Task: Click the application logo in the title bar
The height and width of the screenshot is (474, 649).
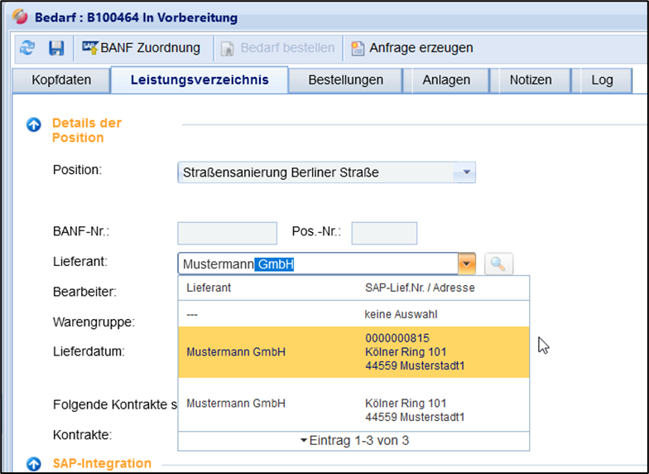Action: click(x=20, y=17)
